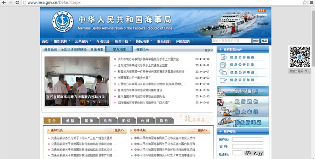315x159 pixels.
Task: Switch to the 直属海事 tab
Action: point(97,49)
